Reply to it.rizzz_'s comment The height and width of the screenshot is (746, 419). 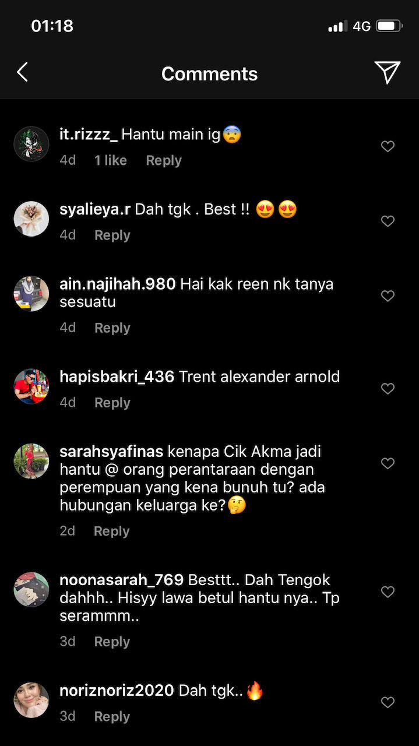click(x=164, y=160)
